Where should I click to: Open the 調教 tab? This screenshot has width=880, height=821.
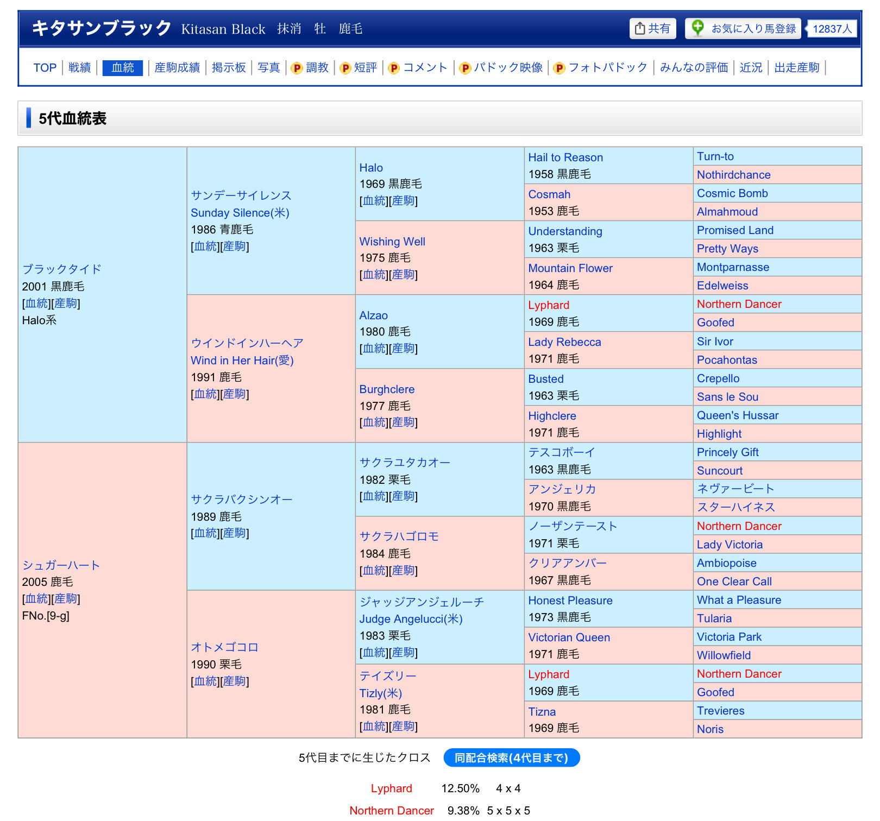(x=317, y=67)
